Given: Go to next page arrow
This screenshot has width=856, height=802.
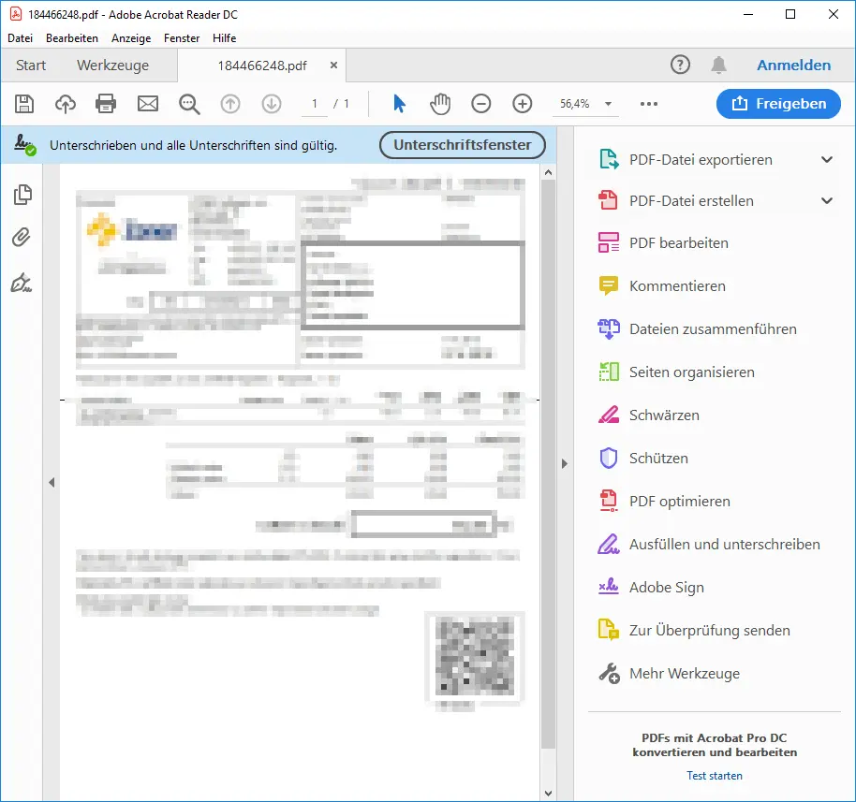Looking at the screenshot, I should point(272,104).
